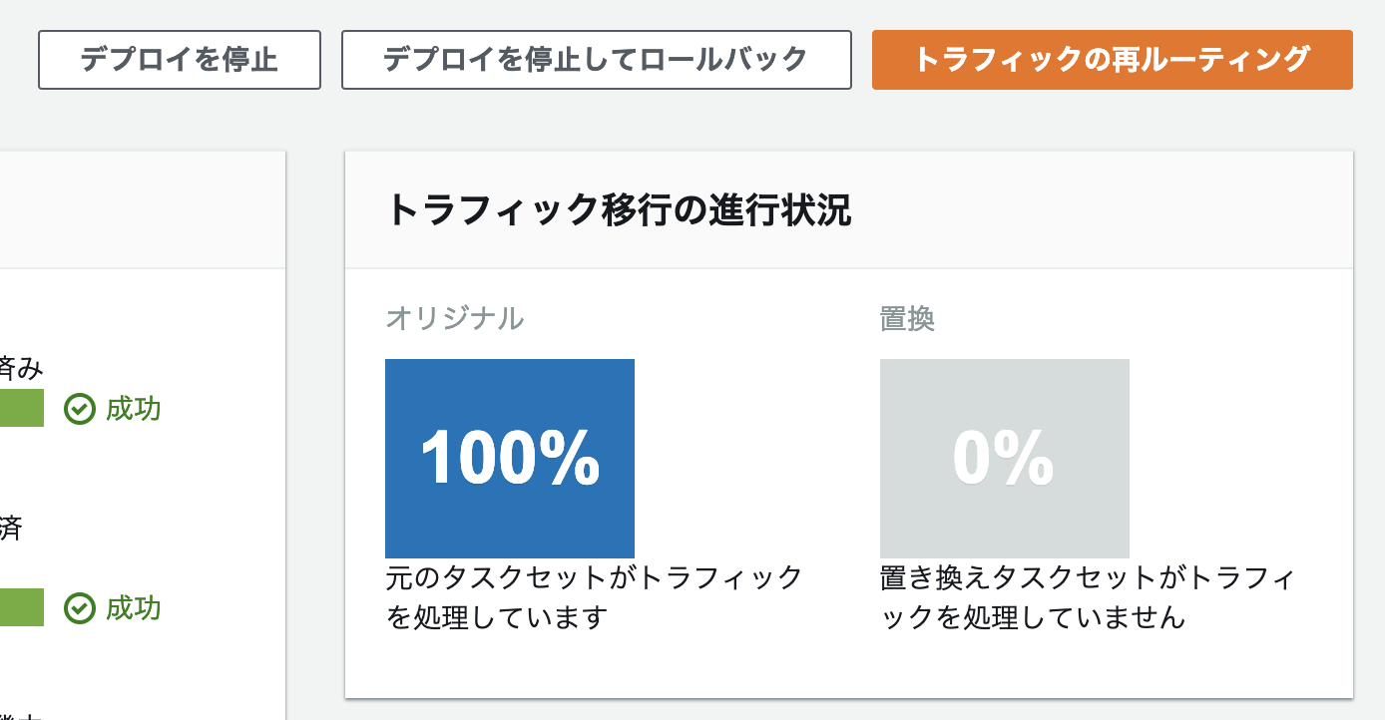Viewport: 1385px width, 720px height.
Task: Click the 置き換えタスクセット description text
Action: (1087, 597)
